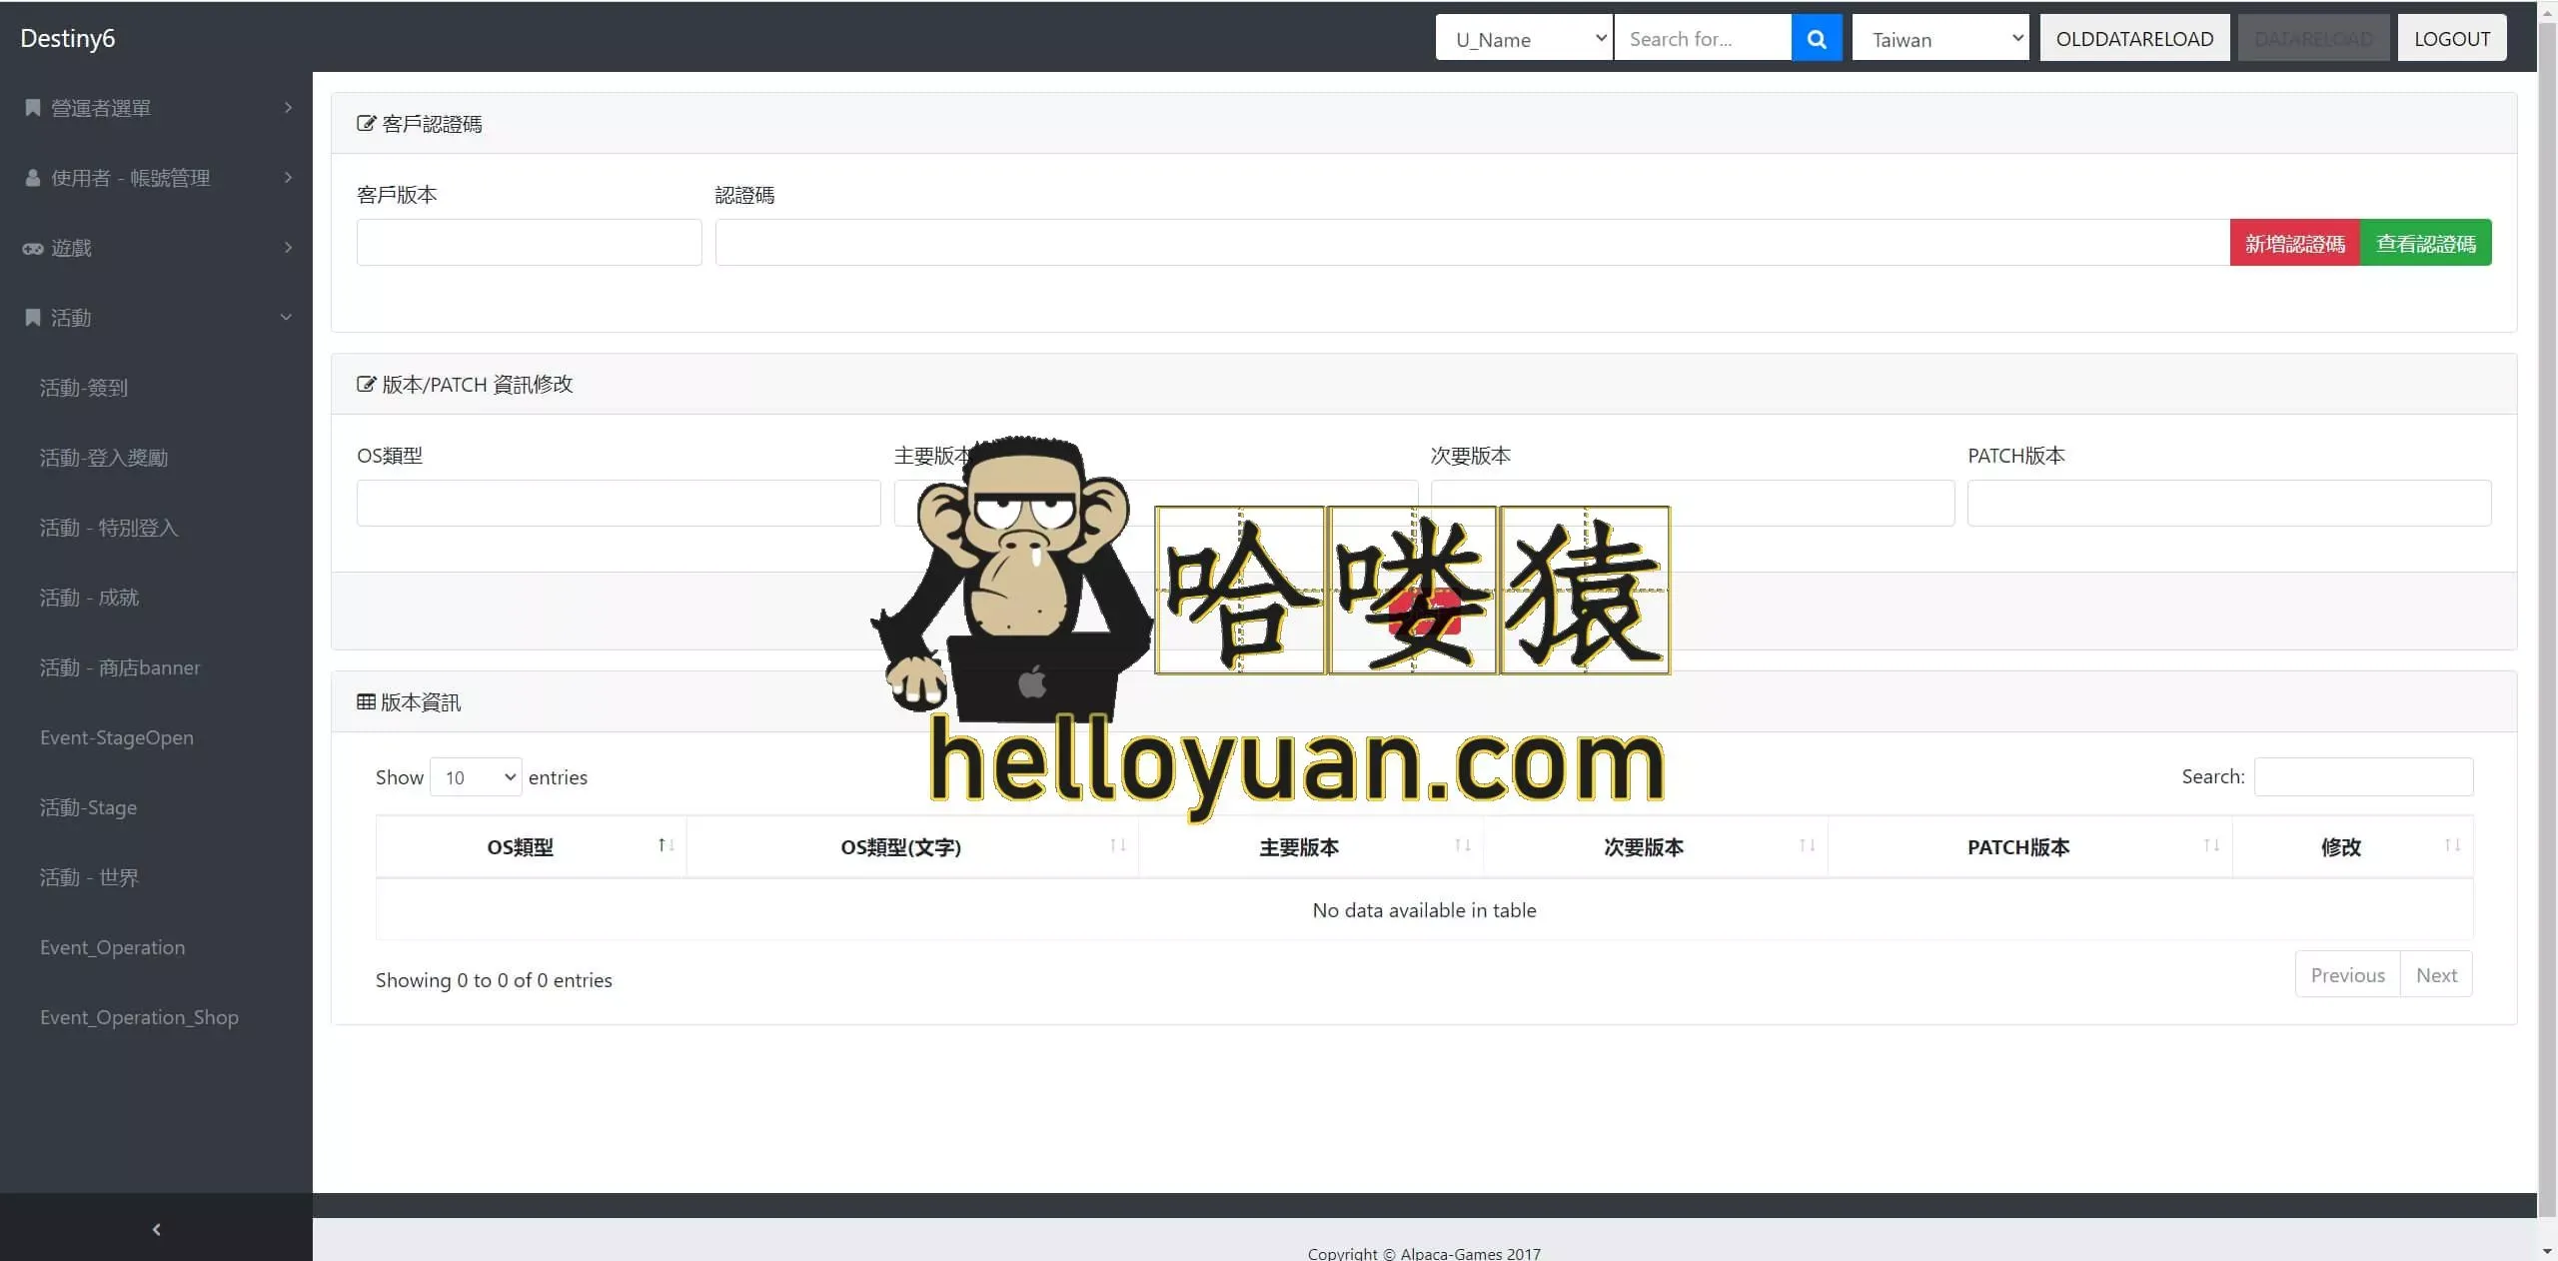Expand the 遊戲 sidebar menu
This screenshot has width=2558, height=1261.
pos(156,247)
